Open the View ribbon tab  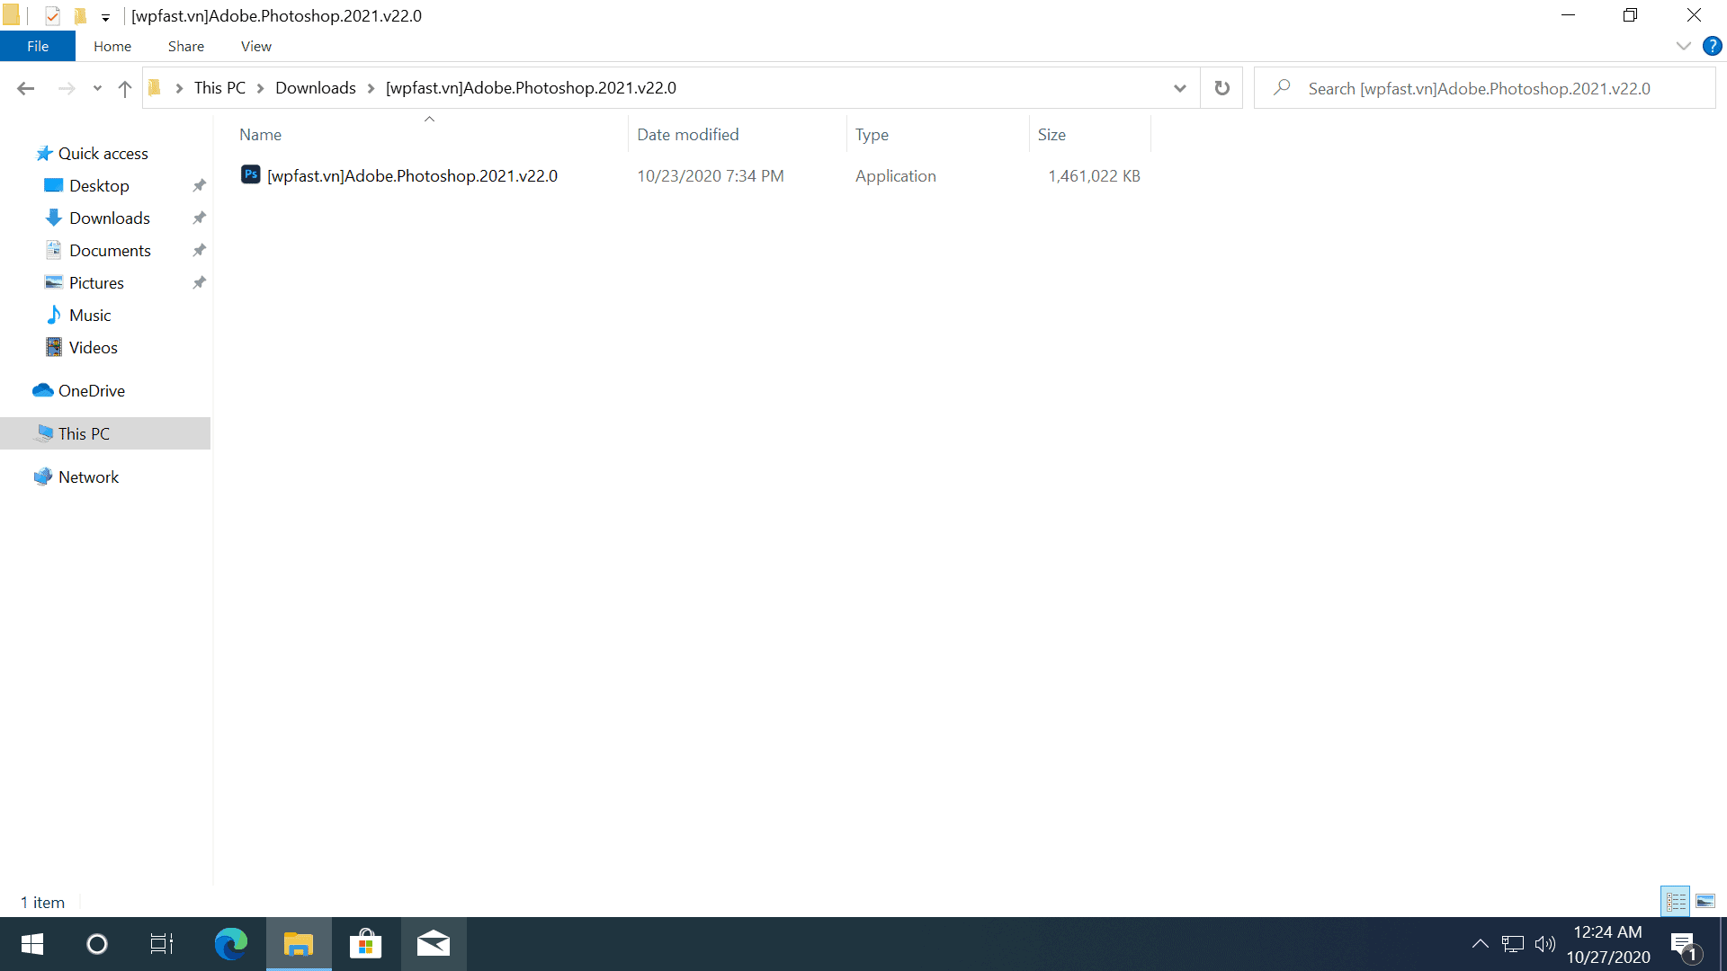(256, 46)
